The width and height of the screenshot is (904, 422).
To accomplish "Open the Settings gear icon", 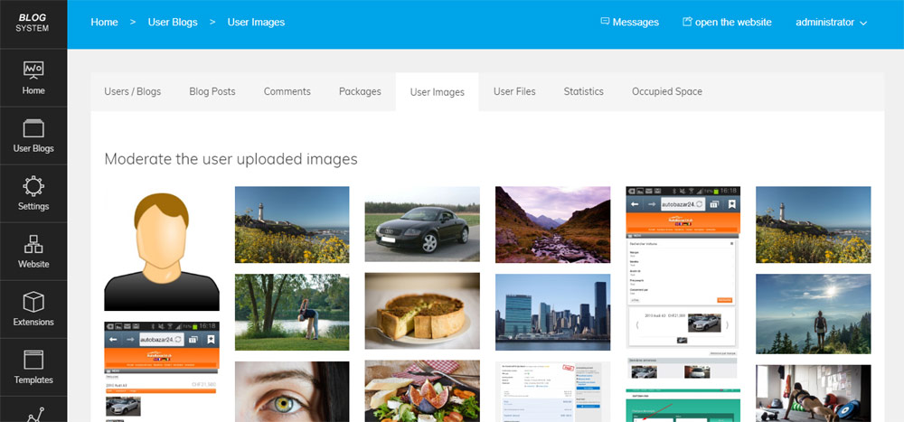I will click(33, 186).
